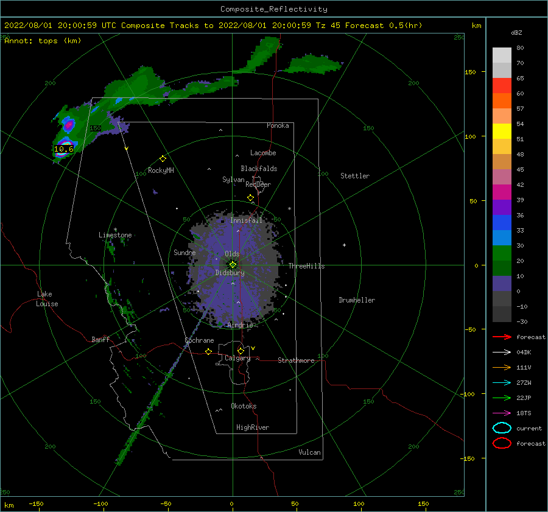548x512 pixels.
Task: Click the white plus marker west of Drumheller
Action: click(344, 245)
